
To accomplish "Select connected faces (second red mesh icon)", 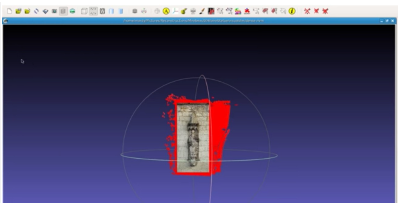I will point(274,11).
